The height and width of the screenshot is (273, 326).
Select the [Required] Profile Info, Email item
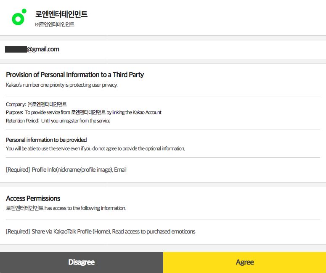(66, 170)
